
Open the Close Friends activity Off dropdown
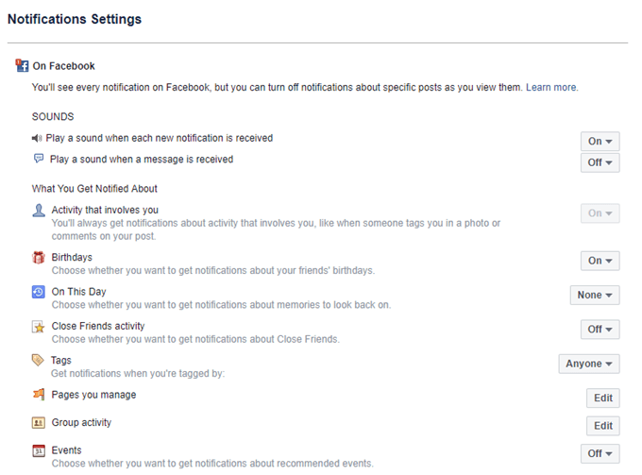tap(600, 330)
